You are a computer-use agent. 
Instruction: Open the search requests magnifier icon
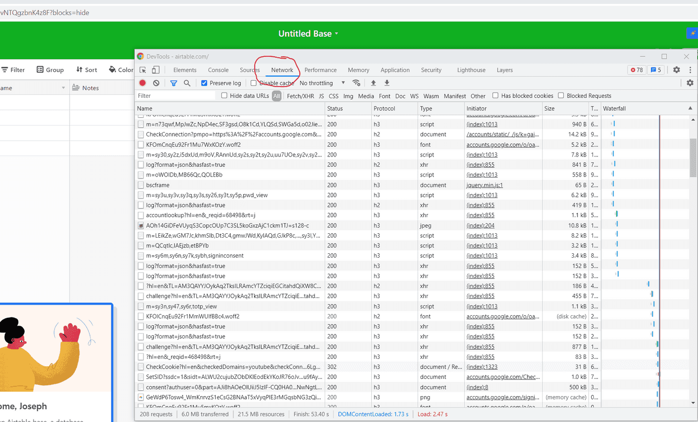click(187, 83)
